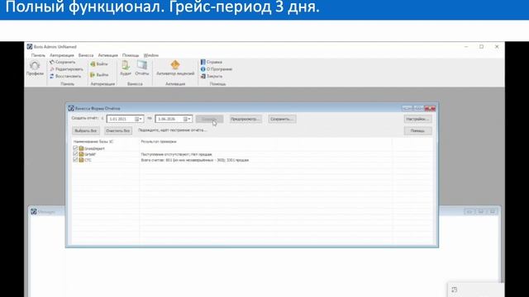Image resolution: width=529 pixels, height=297 pixels.
Task: Click the Войти login icon
Action: point(93,64)
